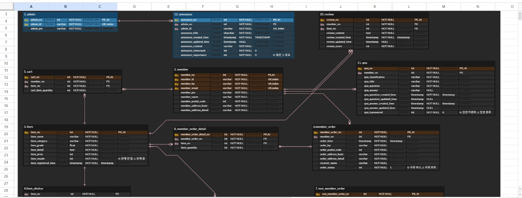Click the '1. admin' table title

29,14
